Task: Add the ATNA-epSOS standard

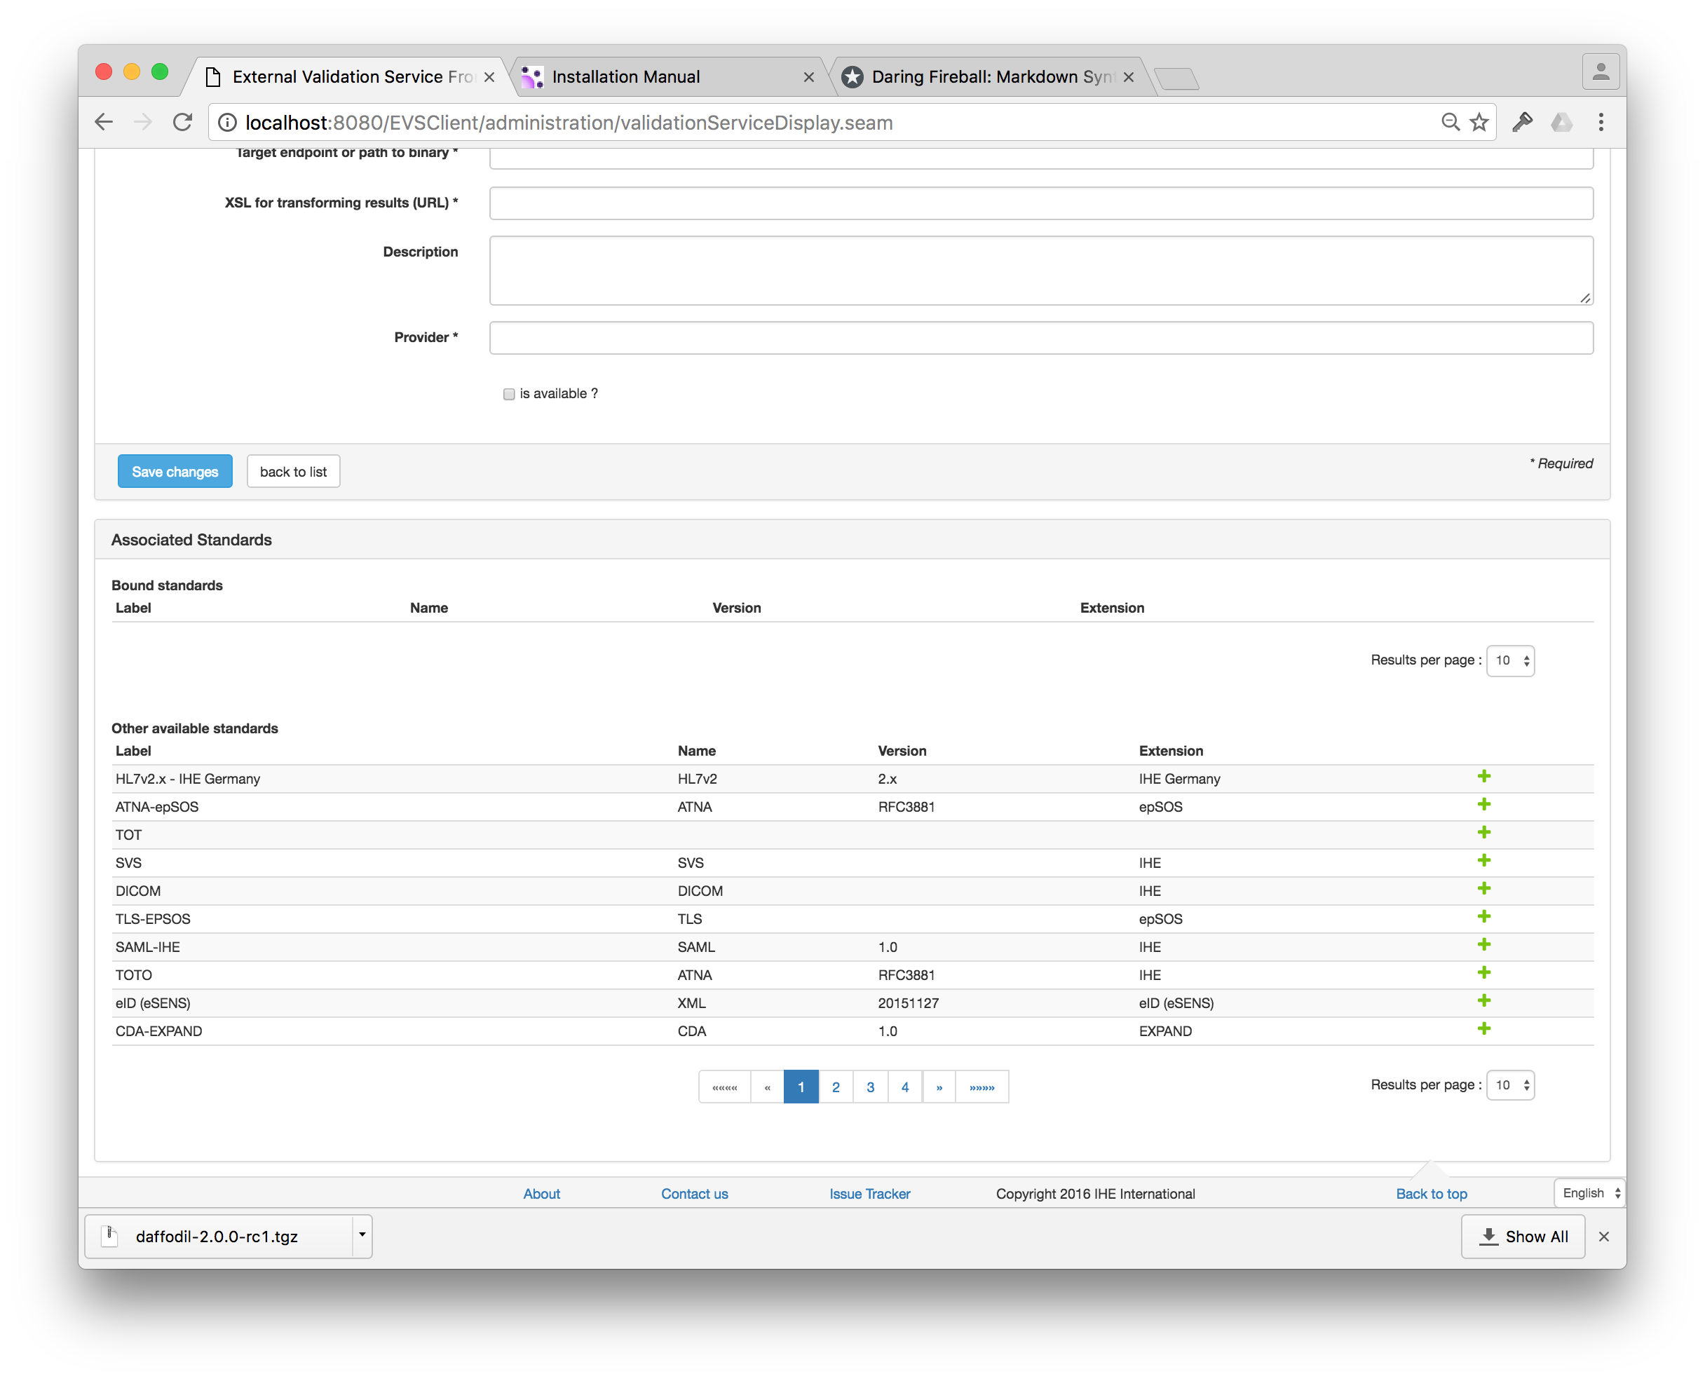Action: coord(1485,805)
